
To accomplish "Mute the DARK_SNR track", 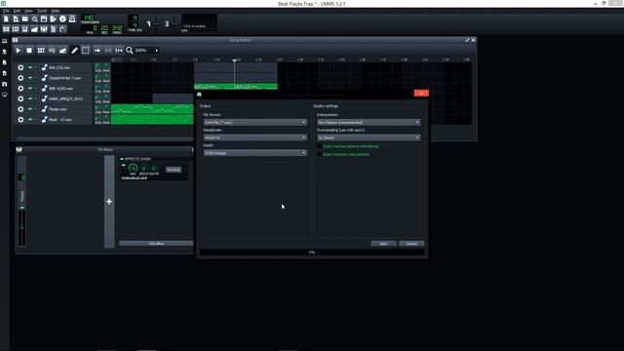I will coord(30,98).
